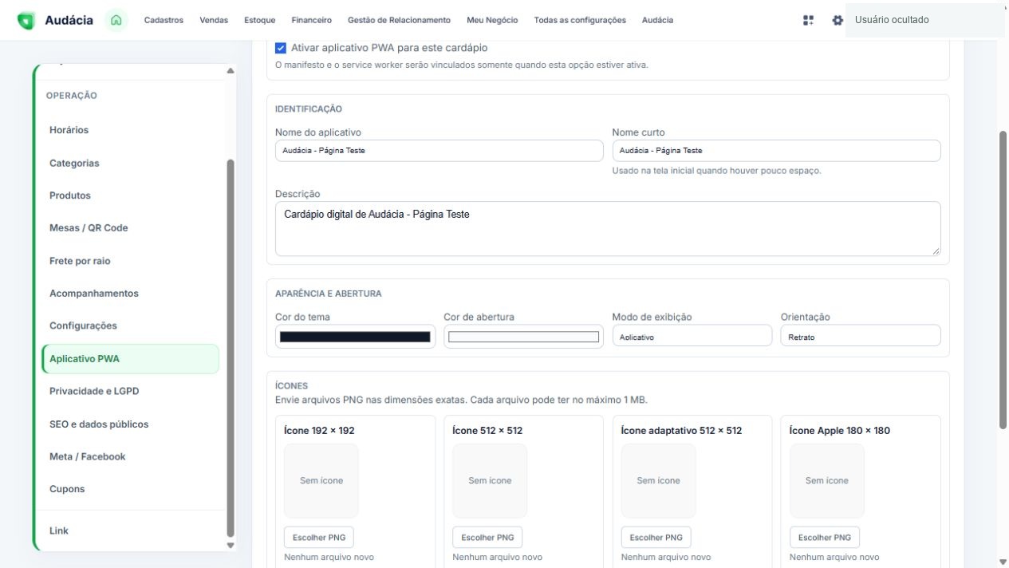Open Gestão de Relacionamento menu
The height and width of the screenshot is (568, 1009).
coord(399,20)
